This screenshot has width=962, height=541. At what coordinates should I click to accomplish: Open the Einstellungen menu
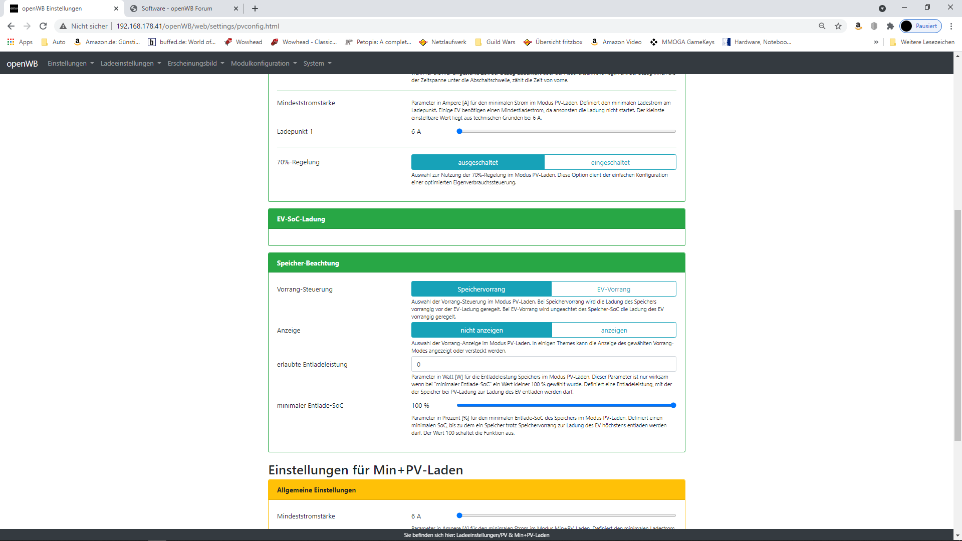click(x=71, y=63)
